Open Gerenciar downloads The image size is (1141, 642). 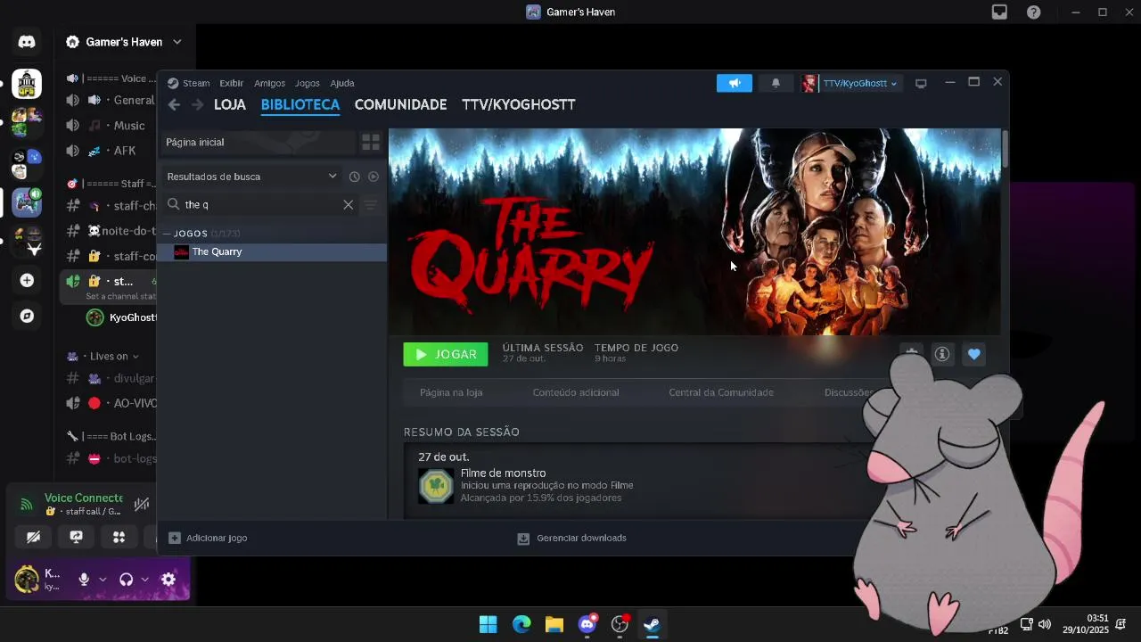pyautogui.click(x=571, y=538)
